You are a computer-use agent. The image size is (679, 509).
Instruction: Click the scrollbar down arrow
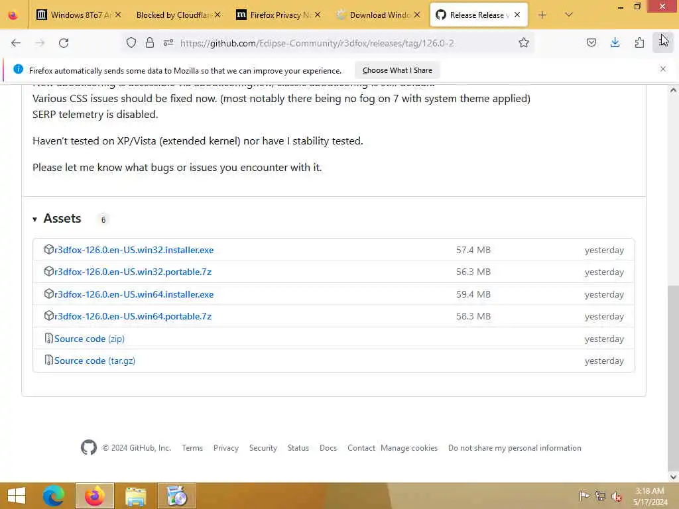[673, 477]
